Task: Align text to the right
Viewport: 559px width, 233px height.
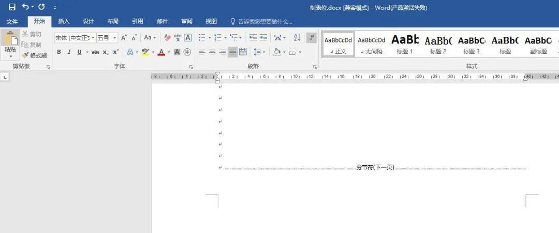Action: 223,52
